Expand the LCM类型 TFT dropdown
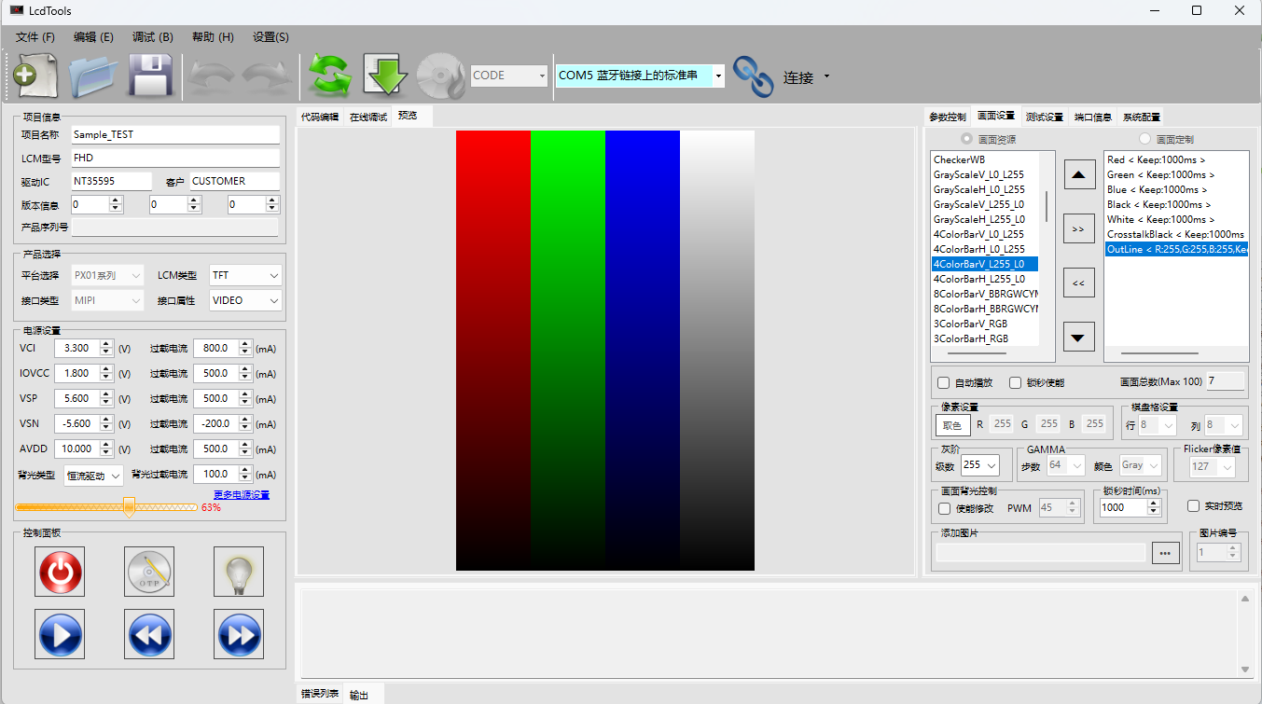 click(x=245, y=275)
